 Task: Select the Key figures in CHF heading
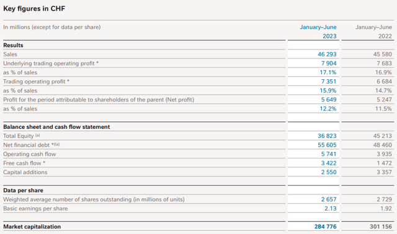34,9
